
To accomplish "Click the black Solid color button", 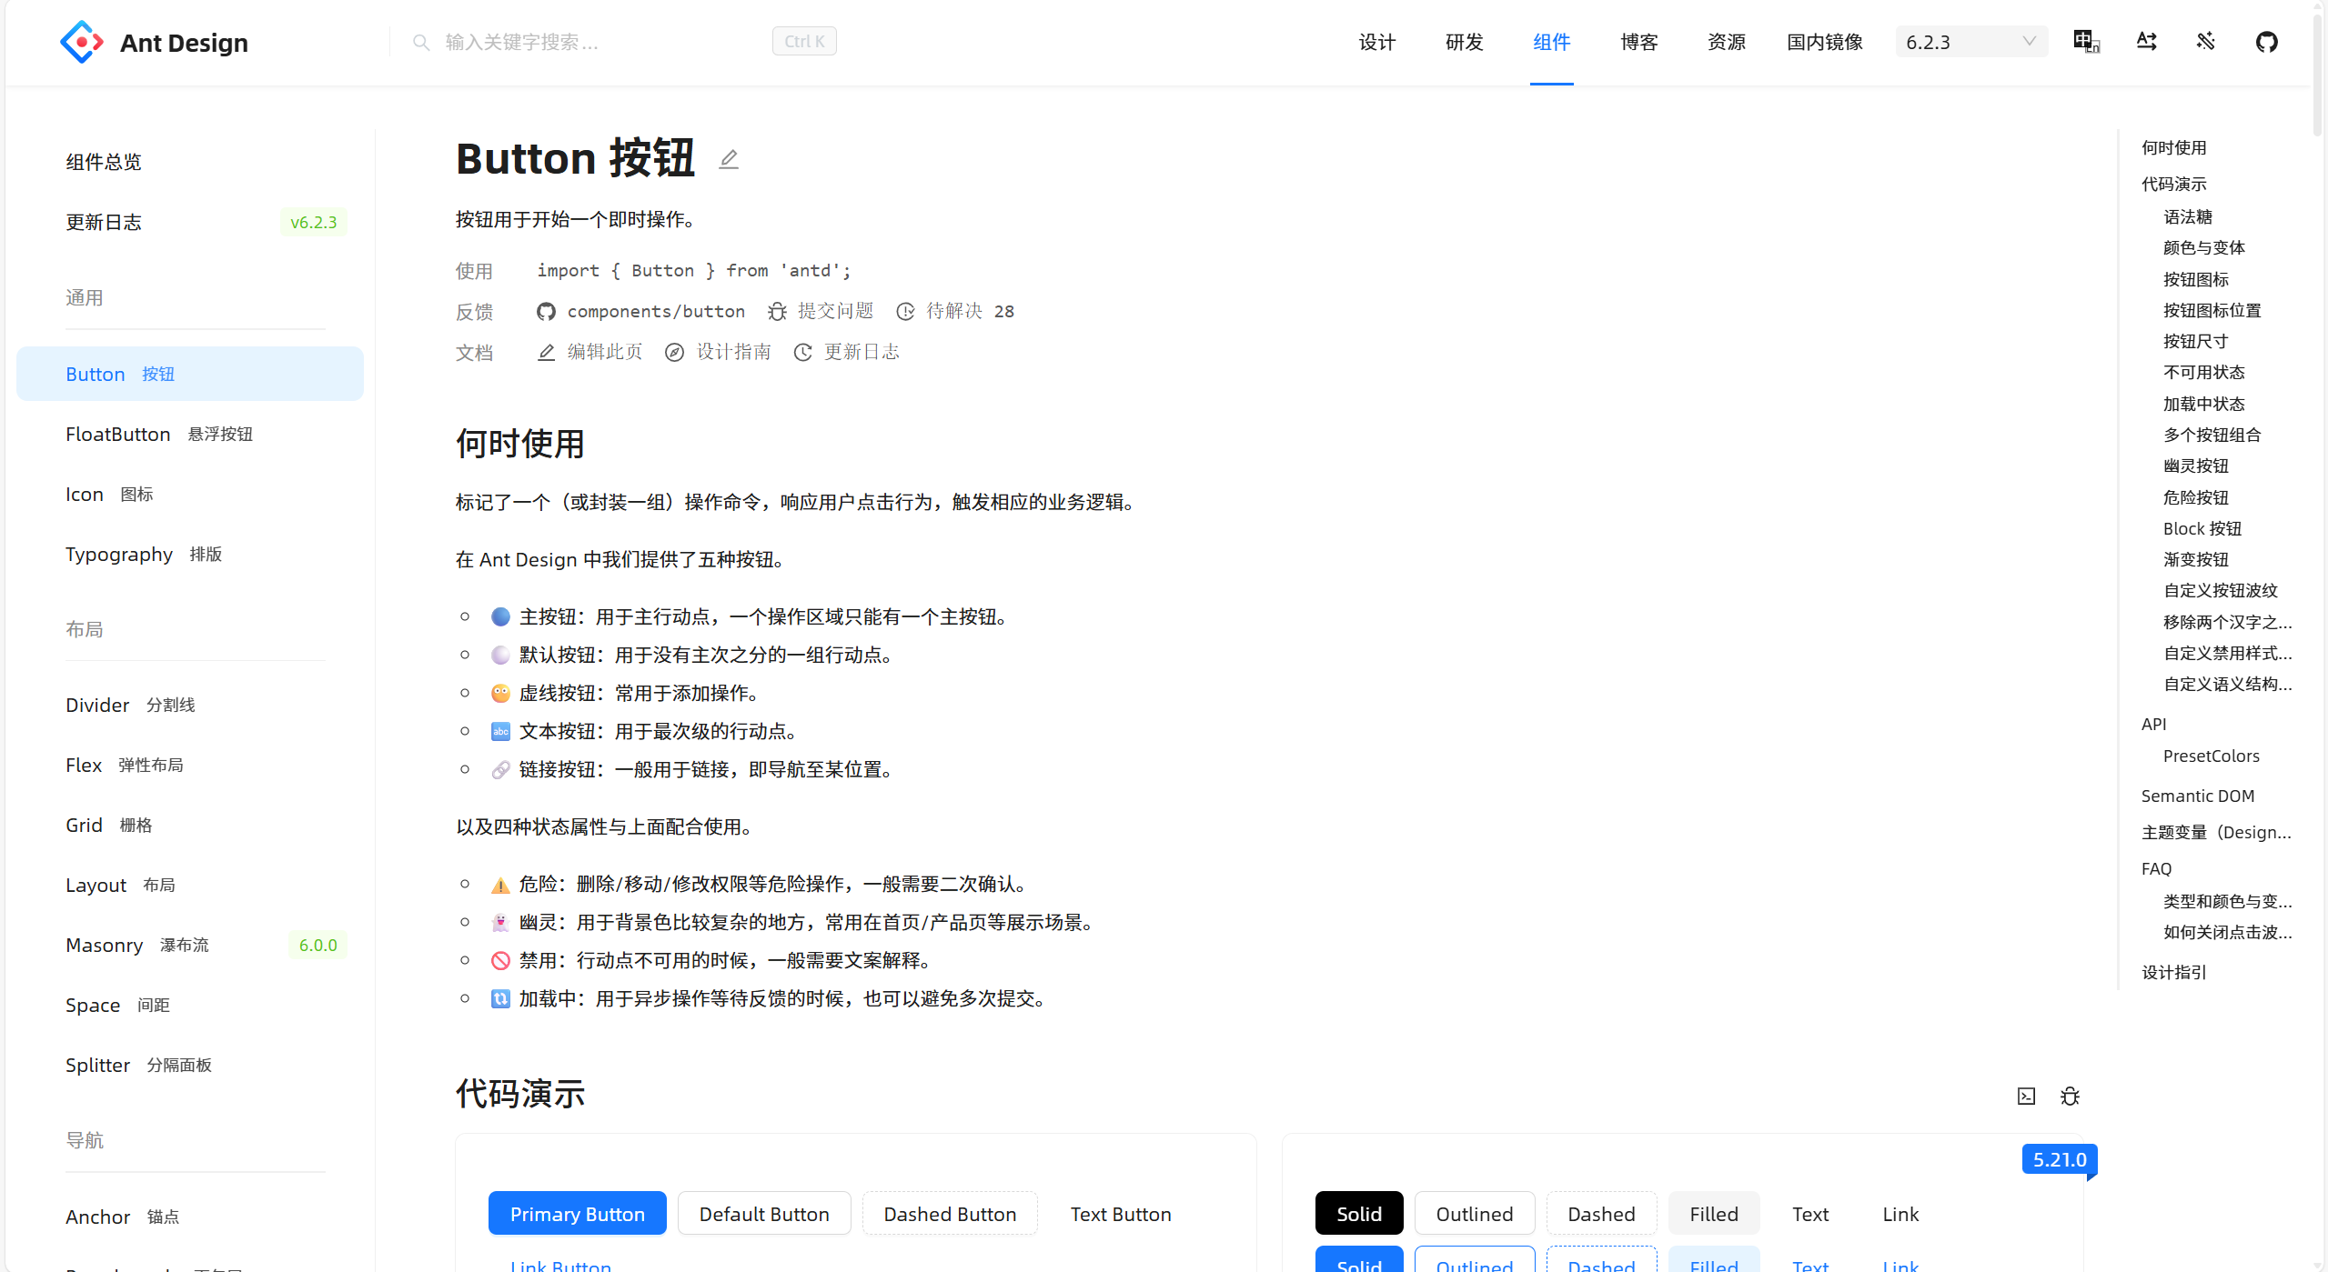I will 1358,1214.
